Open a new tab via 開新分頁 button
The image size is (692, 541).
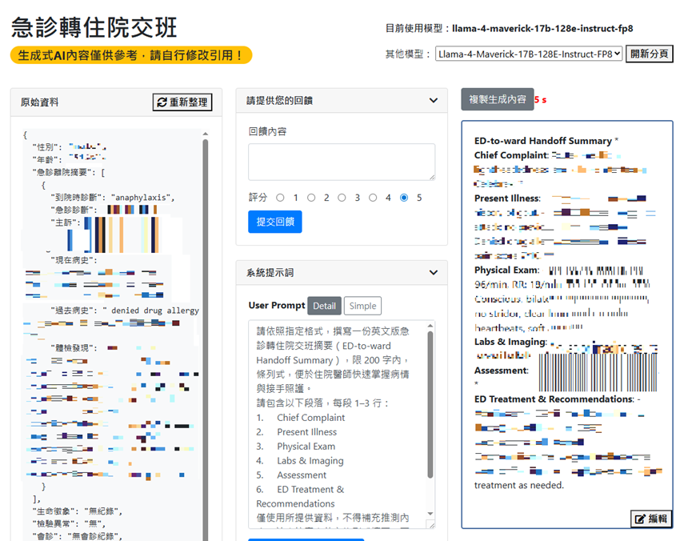[651, 55]
